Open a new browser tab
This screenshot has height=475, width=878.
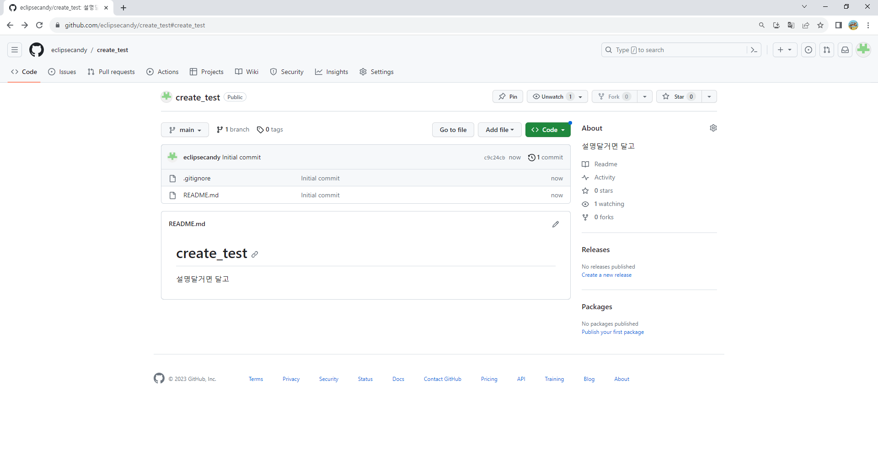click(x=123, y=8)
